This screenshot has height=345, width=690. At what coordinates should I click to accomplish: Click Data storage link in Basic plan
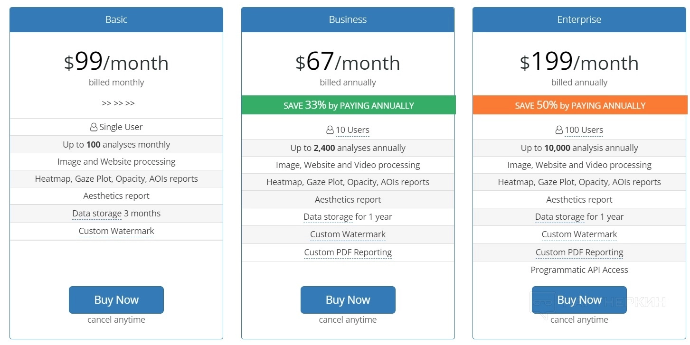[97, 214]
